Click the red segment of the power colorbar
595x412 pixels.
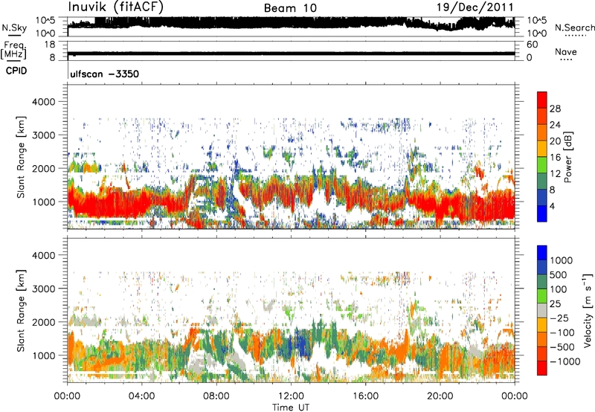click(542, 100)
